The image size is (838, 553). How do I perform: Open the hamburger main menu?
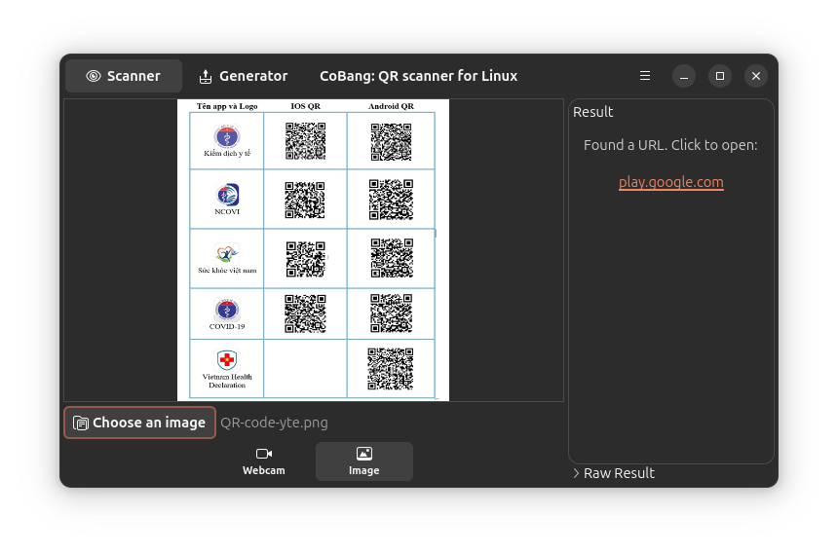pos(645,76)
